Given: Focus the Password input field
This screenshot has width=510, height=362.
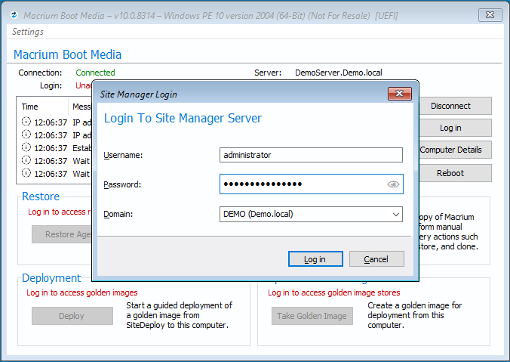Looking at the screenshot, I should [x=312, y=184].
